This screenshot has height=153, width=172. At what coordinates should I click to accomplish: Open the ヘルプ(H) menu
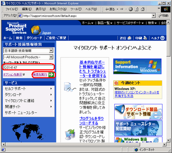[x=91, y=9]
